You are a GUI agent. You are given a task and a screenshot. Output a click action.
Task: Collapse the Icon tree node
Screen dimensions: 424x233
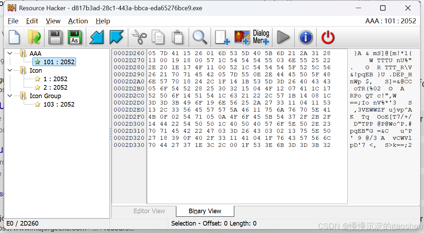(10, 70)
